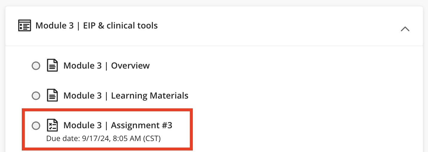Open the Module 3 | Overview page
The height and width of the screenshot is (152, 428).
click(107, 66)
